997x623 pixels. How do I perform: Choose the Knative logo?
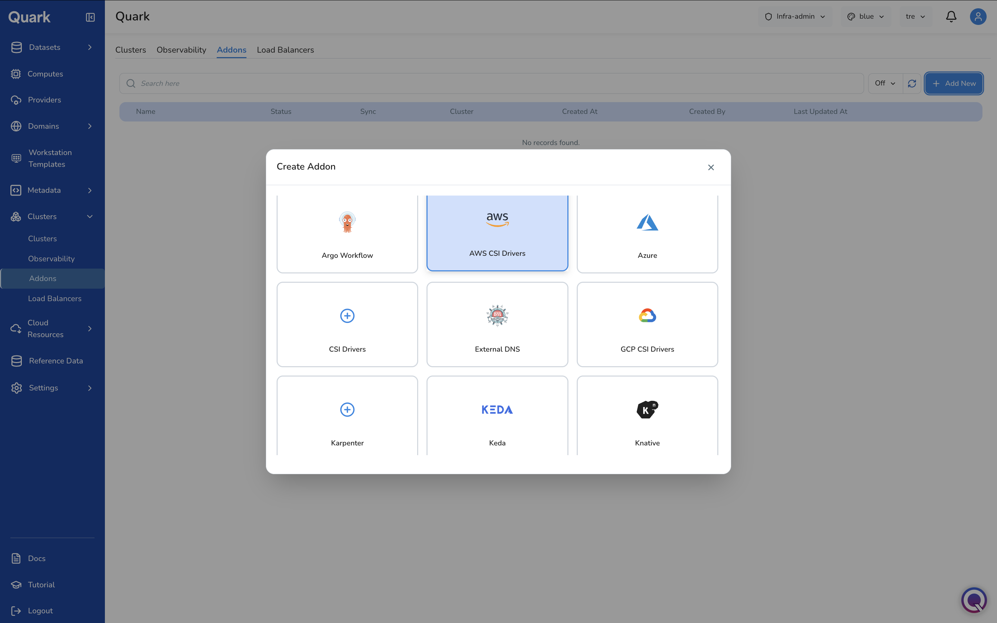[x=647, y=409]
